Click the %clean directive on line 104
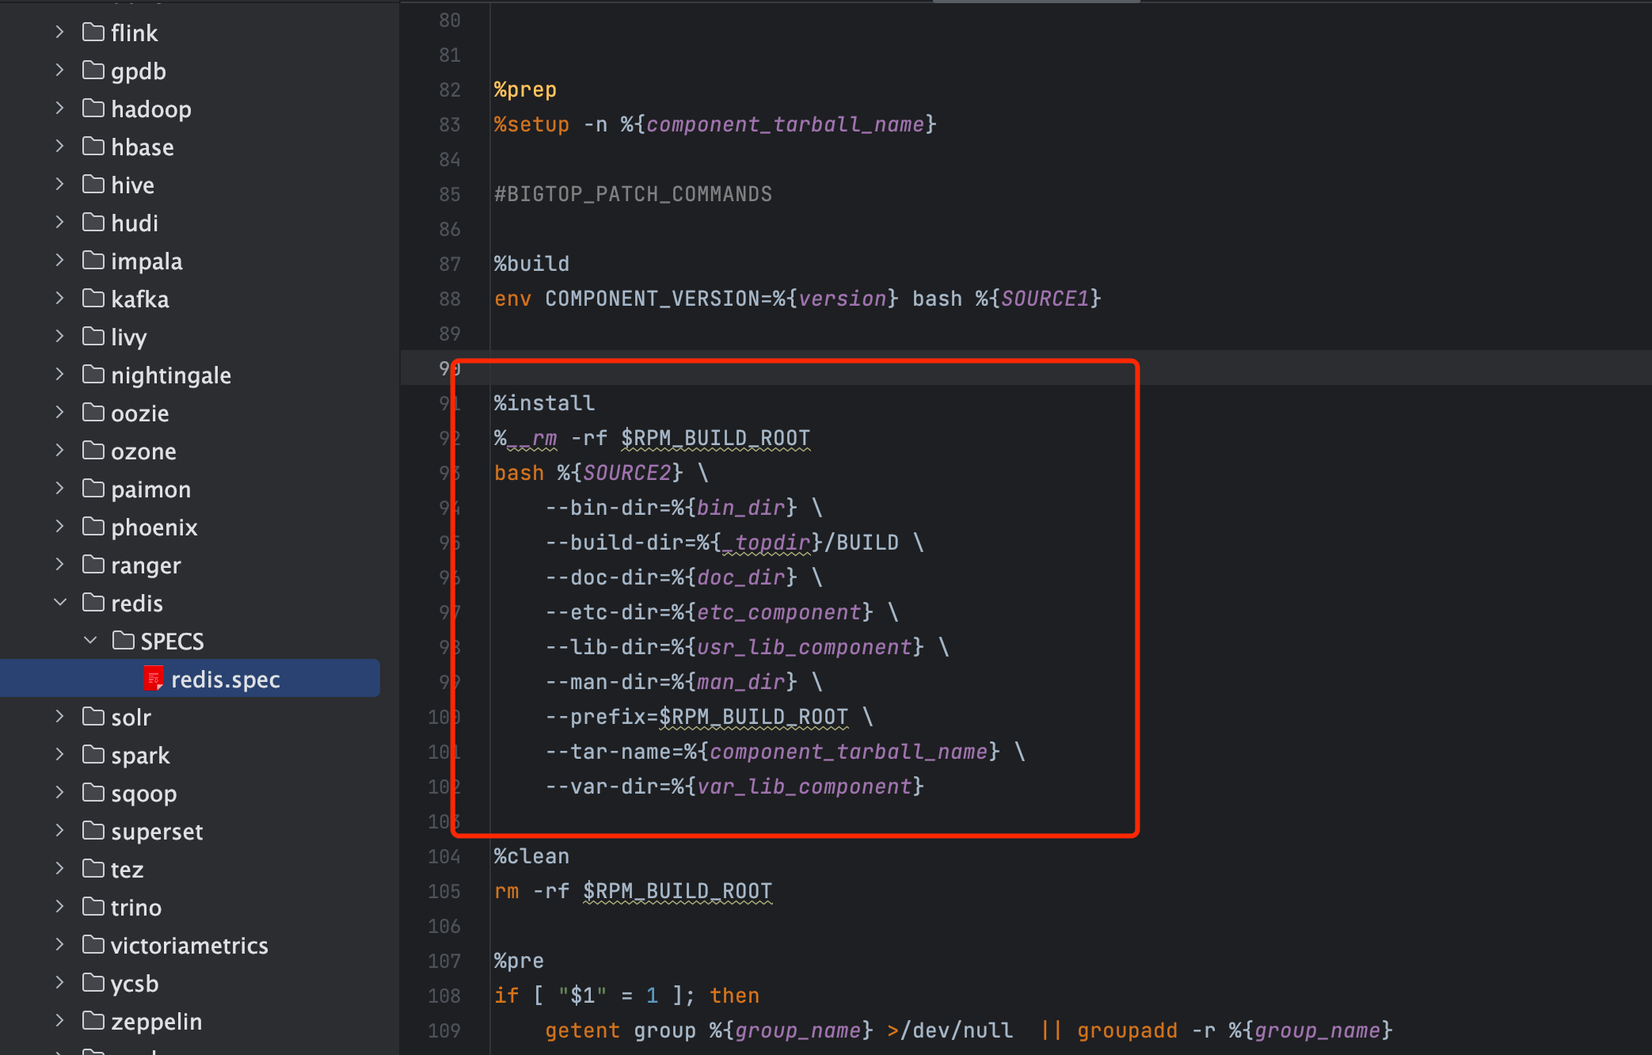 (531, 856)
